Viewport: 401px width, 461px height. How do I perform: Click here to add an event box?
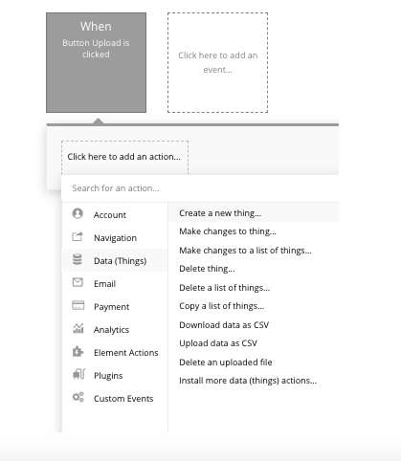click(217, 62)
